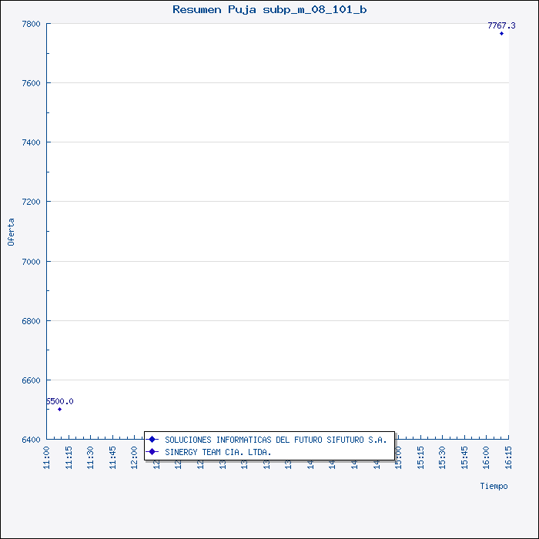Screen dimensions: 539x539
Task: Click the 6500.0 value label
Action: click(x=60, y=401)
